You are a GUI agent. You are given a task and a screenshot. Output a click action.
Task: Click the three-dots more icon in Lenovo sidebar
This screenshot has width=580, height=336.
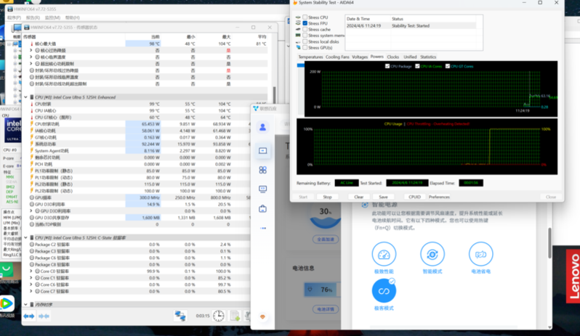click(262, 228)
